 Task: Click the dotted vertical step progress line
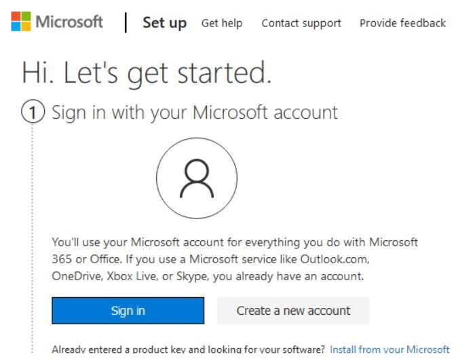point(32,237)
